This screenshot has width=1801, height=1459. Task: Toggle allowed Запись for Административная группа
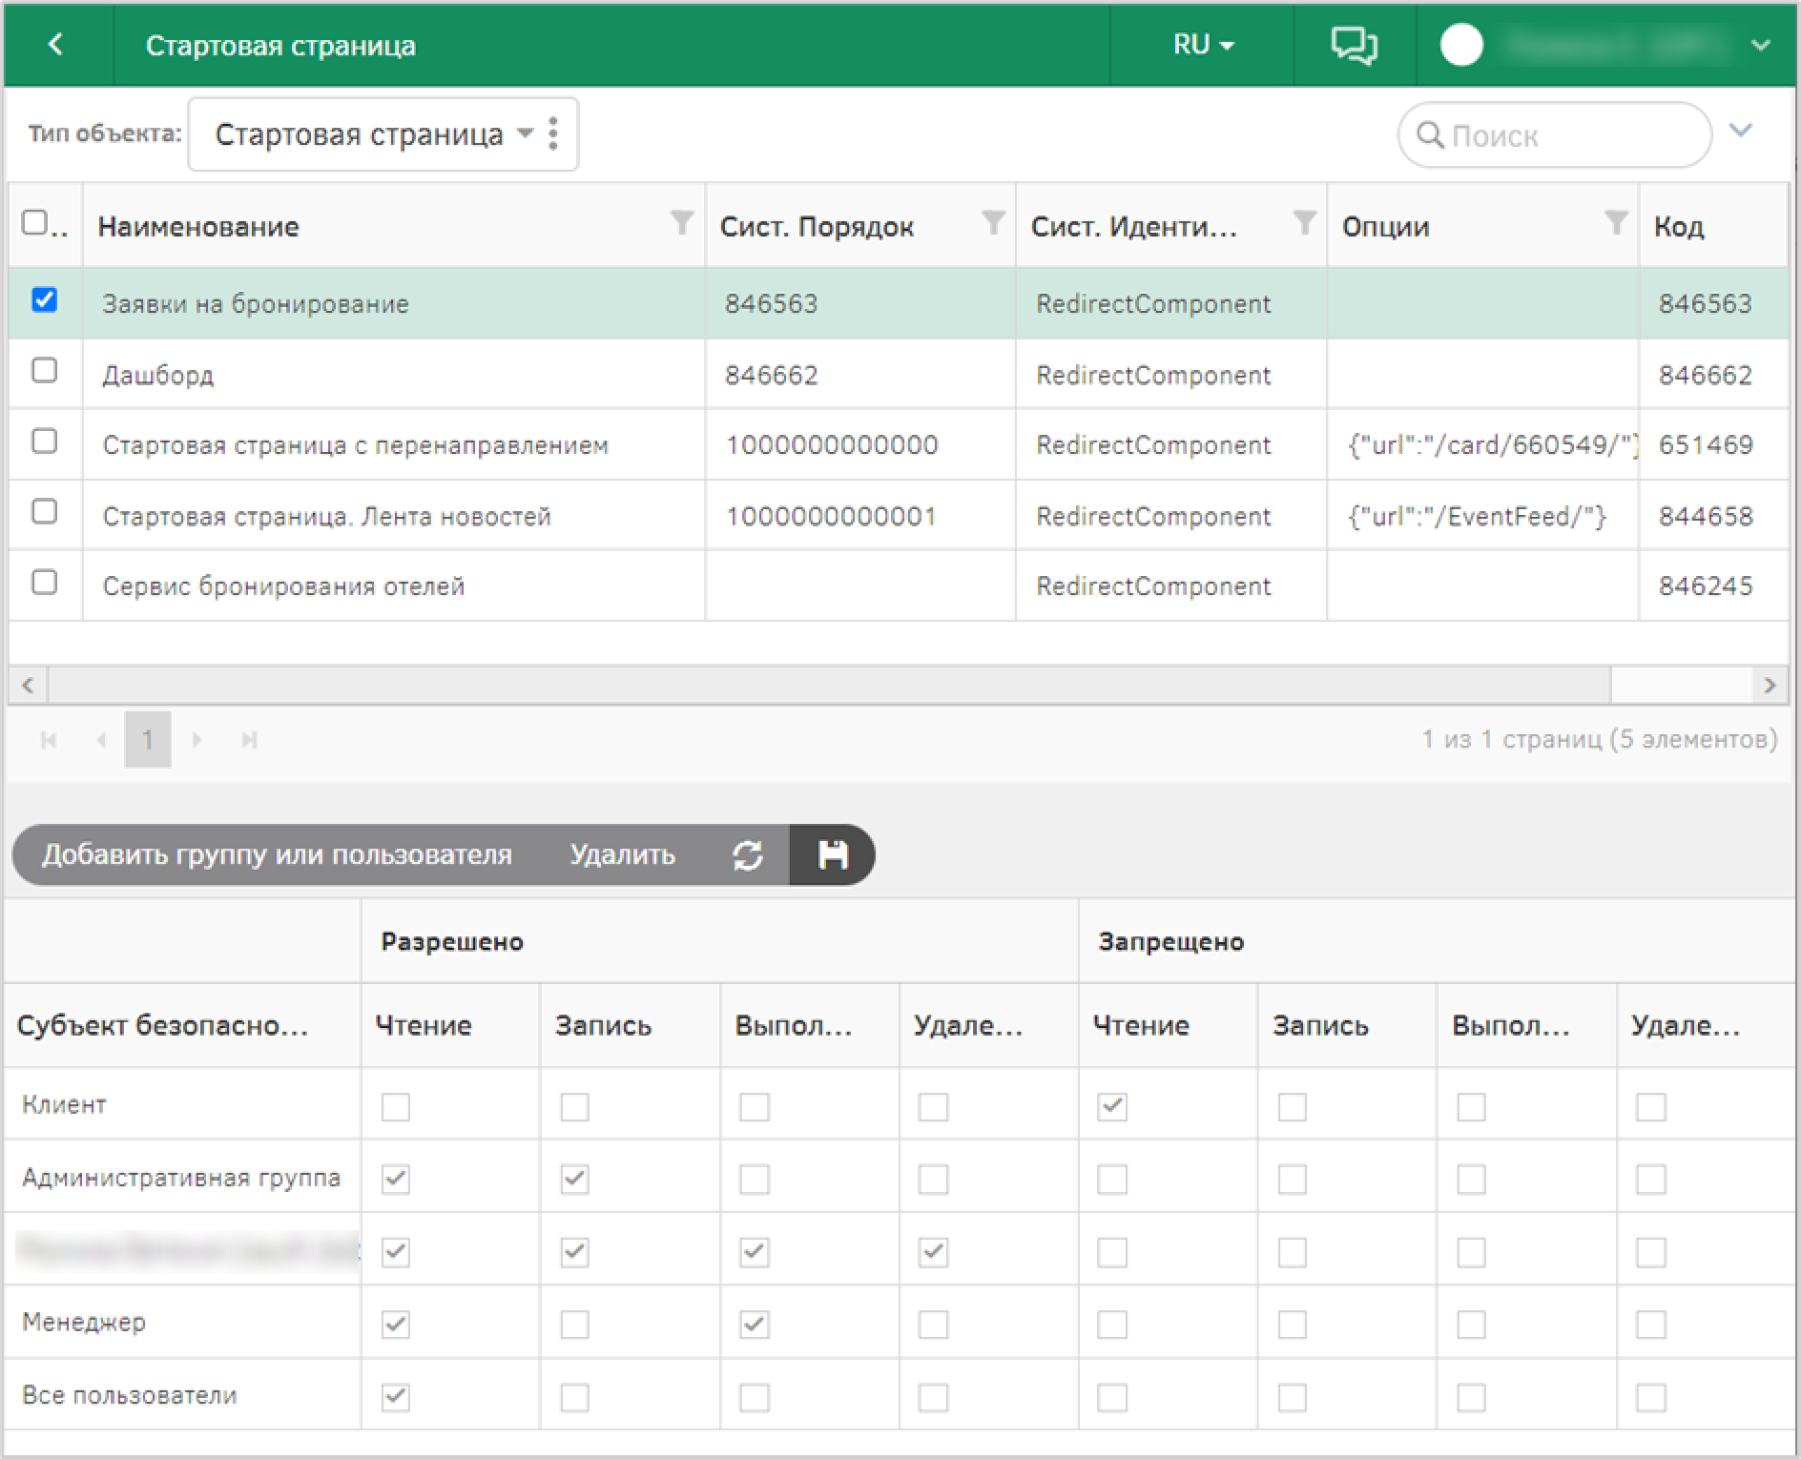(574, 1180)
